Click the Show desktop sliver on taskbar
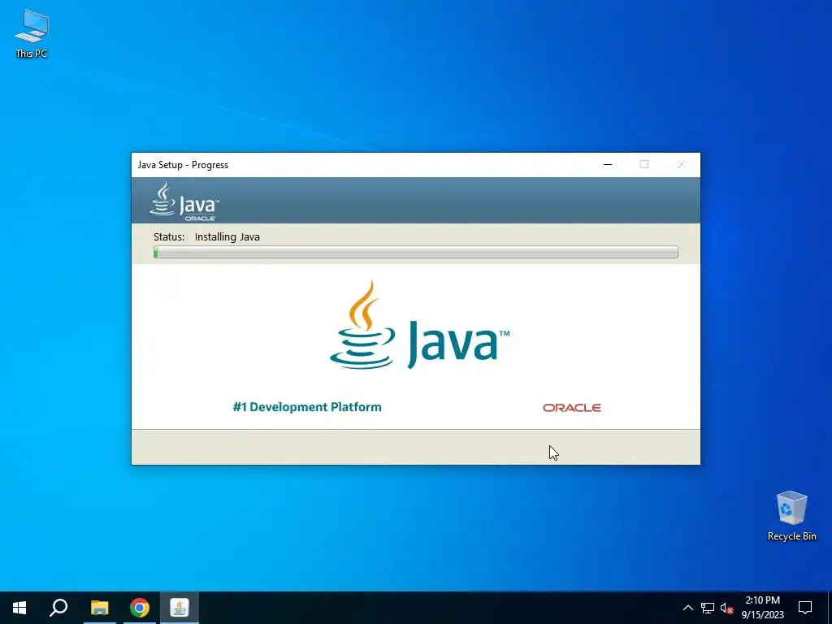The width and height of the screenshot is (832, 624). 830,608
